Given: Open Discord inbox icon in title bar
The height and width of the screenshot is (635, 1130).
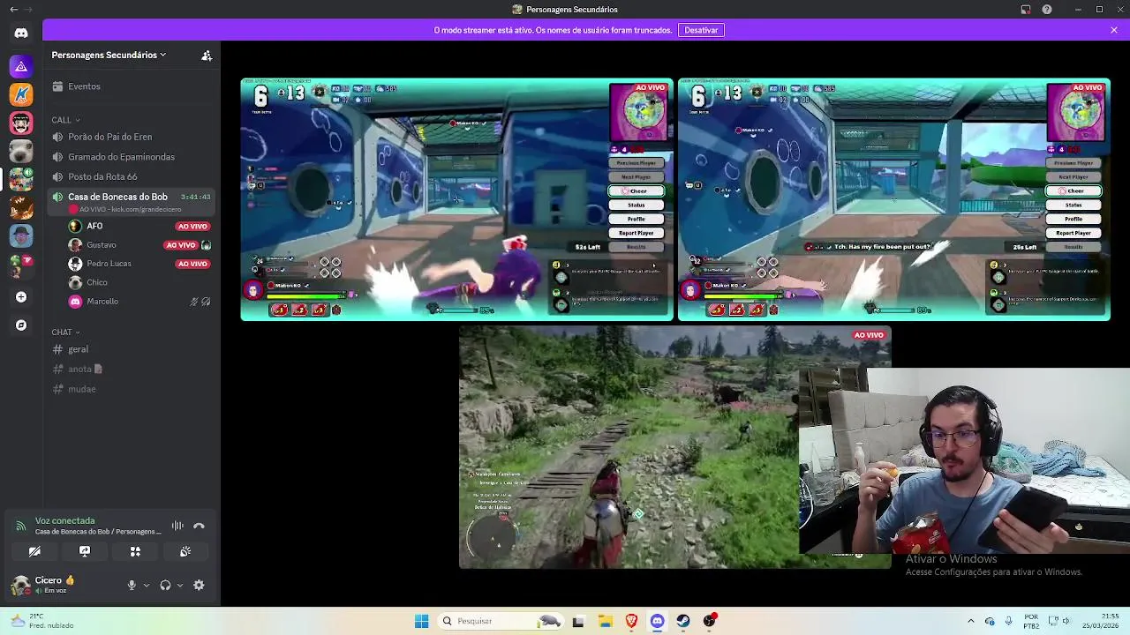Looking at the screenshot, I should [1026, 10].
